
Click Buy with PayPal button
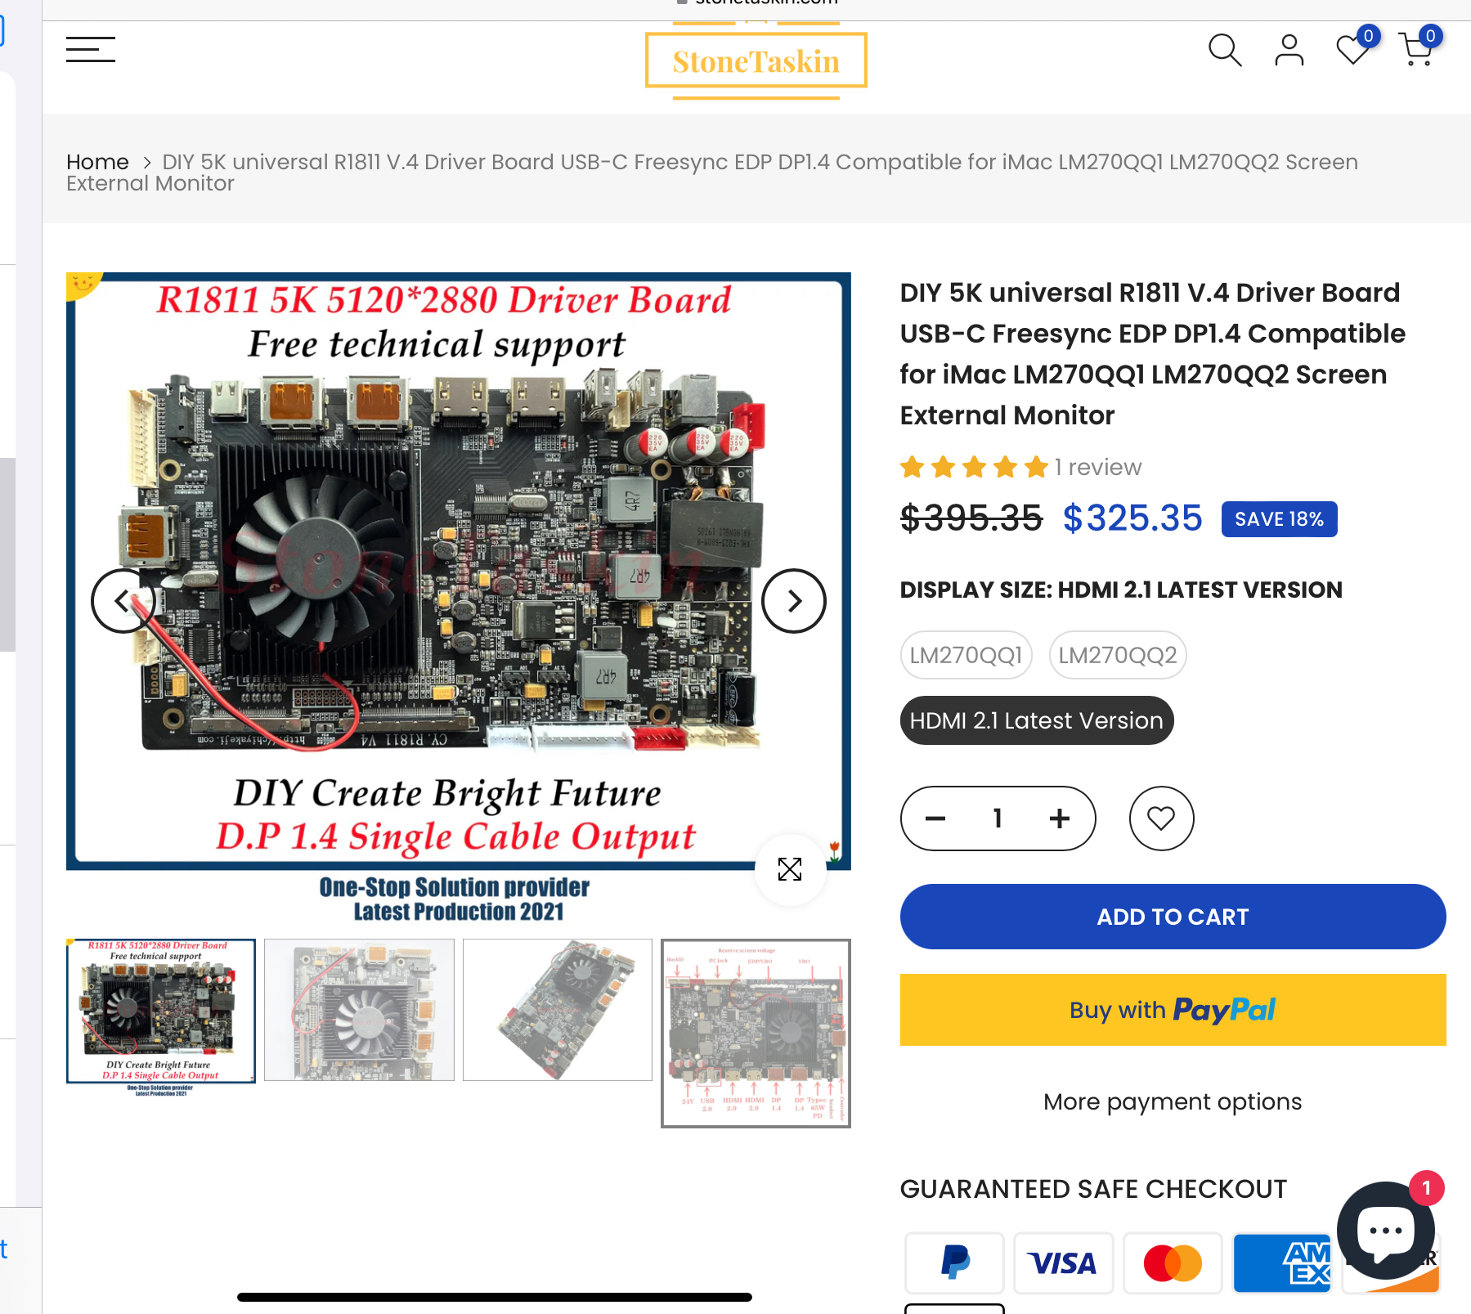click(1173, 1010)
